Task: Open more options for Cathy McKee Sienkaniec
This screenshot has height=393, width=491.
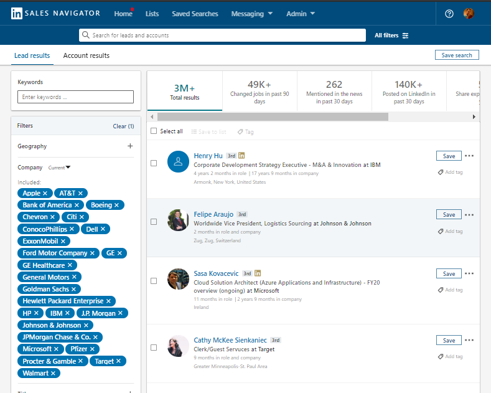Action: (x=469, y=340)
